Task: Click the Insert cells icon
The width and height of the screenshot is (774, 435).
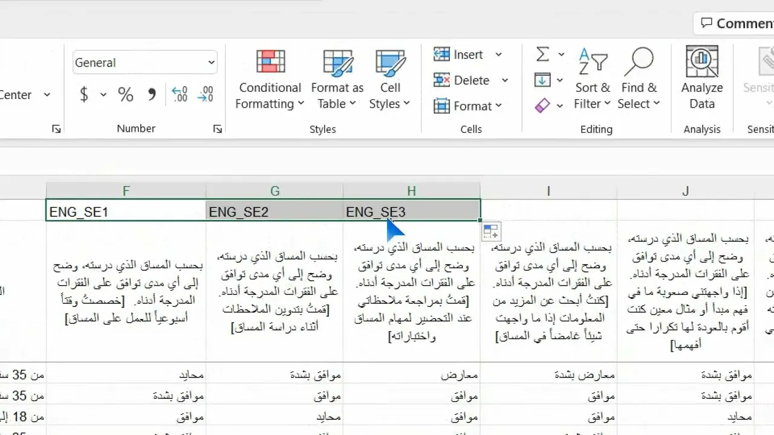Action: pyautogui.click(x=441, y=54)
